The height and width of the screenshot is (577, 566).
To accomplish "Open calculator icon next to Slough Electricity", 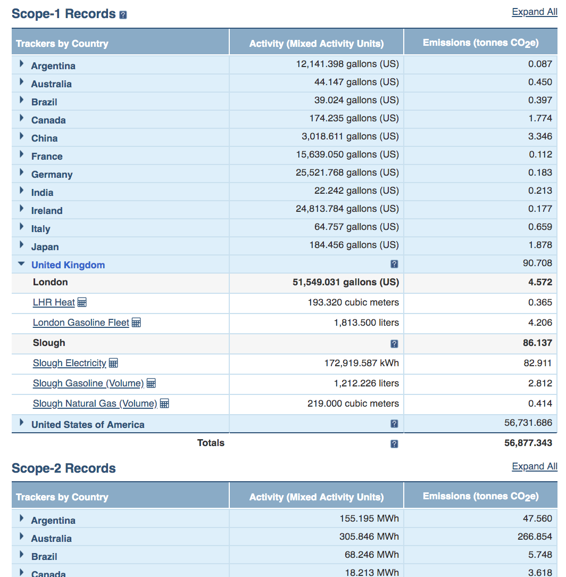I will (x=114, y=363).
